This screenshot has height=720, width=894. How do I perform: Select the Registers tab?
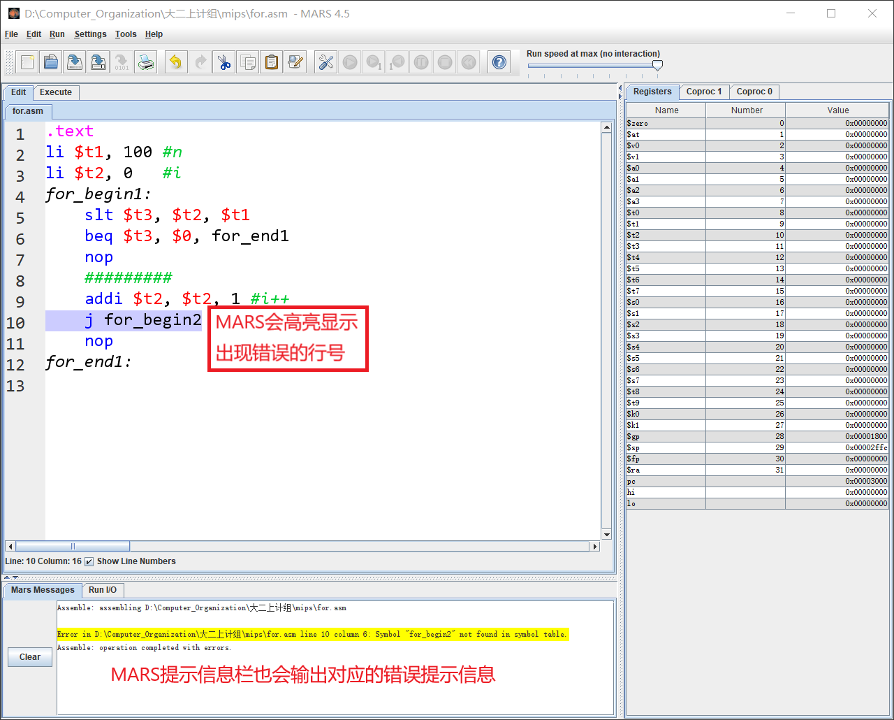[x=652, y=92]
